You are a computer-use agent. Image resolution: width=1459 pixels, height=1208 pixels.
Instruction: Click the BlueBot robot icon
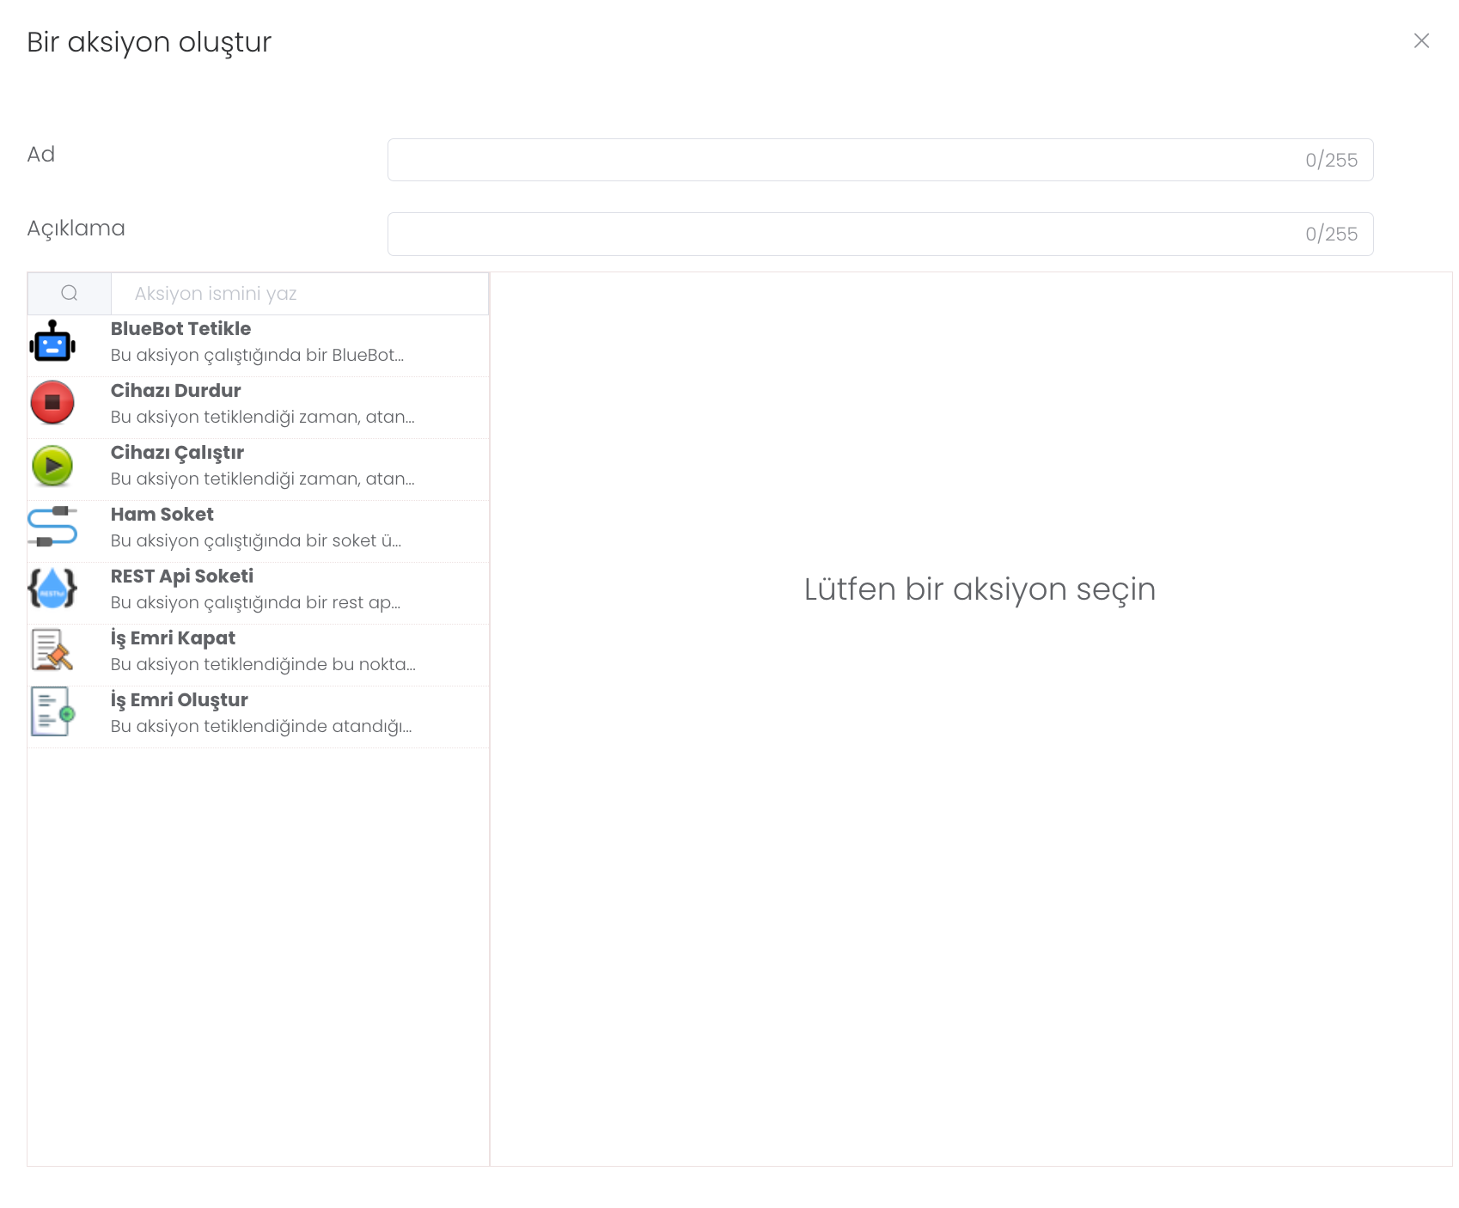[x=52, y=342]
